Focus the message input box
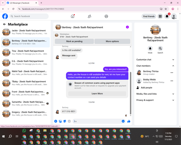Screen dimensions: 181x145 [97, 121]
